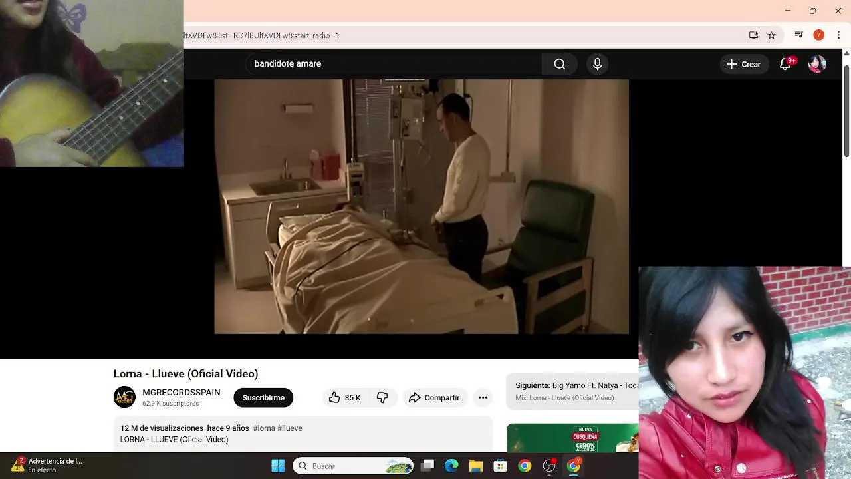The height and width of the screenshot is (479, 851).
Task: Open the MGRECORDSSPAIN channel avatar
Action: pos(124,397)
